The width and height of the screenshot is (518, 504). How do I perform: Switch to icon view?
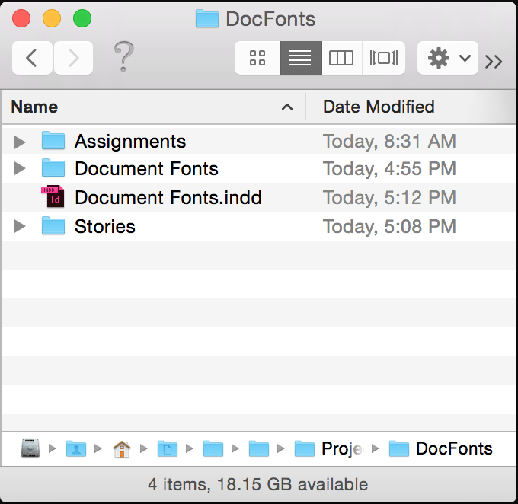[257, 58]
